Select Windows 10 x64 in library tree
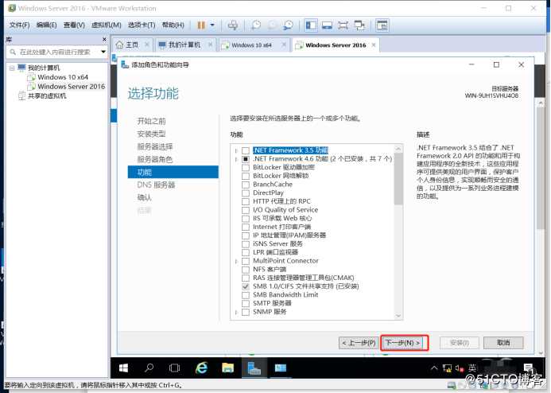Viewport: 551px width, 393px height. coord(63,77)
